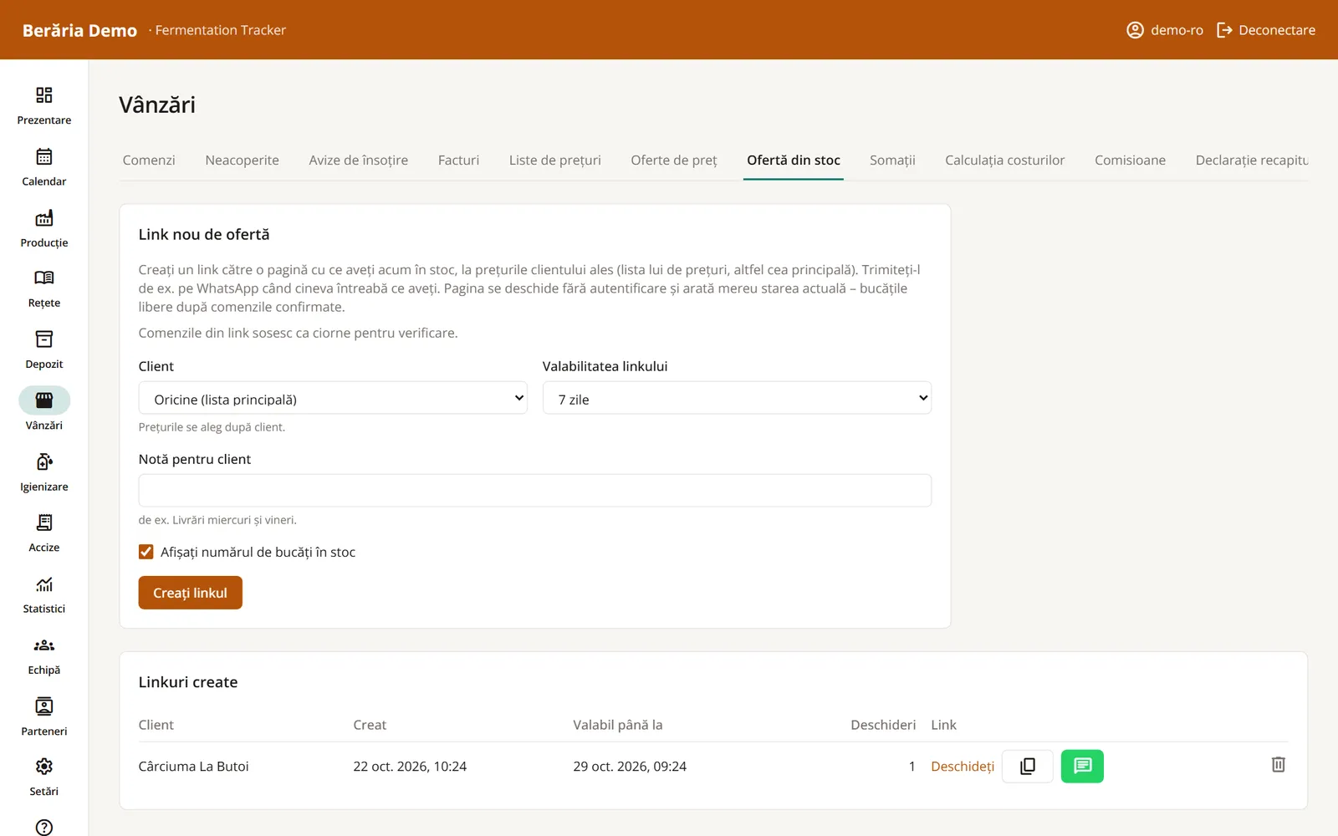This screenshot has width=1338, height=836.
Task: Click the date 22 oct. 2026, 10:24
Action: tap(410, 767)
